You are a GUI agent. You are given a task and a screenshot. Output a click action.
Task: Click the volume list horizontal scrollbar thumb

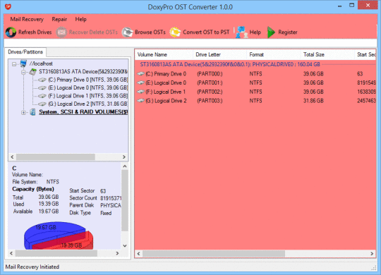[x=214, y=254]
